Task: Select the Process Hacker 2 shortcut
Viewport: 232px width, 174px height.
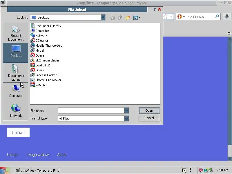Action: [45, 75]
